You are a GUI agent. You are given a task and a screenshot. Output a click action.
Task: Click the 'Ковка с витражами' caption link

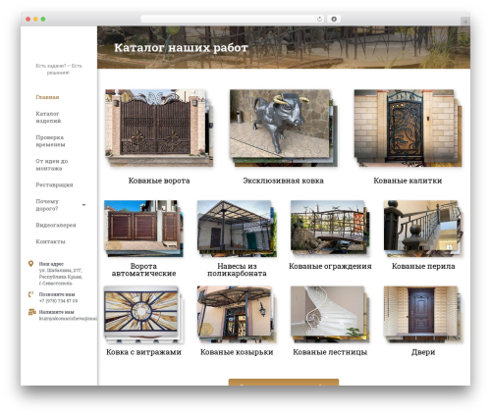[143, 352]
